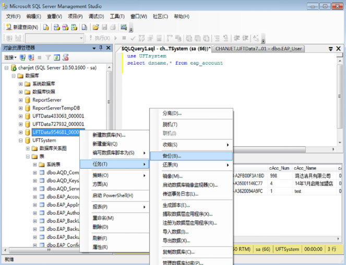Screen dimensions: 346x265
Task: Click the 新建查询(N) toolbar button
Action: coord(22,27)
